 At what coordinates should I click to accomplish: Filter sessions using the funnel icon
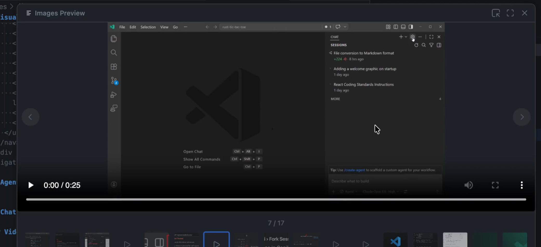coord(431,45)
